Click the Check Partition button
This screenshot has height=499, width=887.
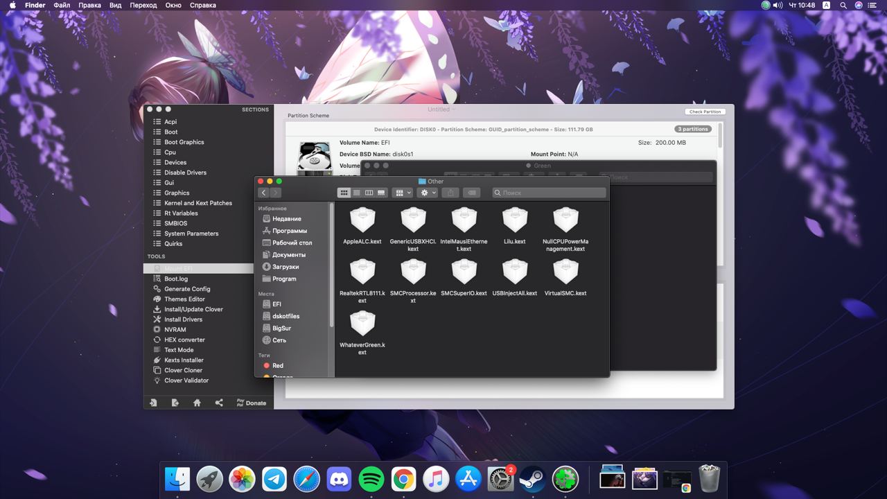pos(705,112)
